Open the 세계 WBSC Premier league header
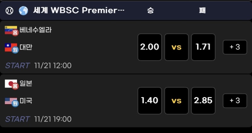The width and height of the screenshot is (252, 133). point(79,10)
